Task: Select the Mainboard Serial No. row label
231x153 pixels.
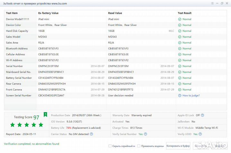Action: click(x=18, y=72)
